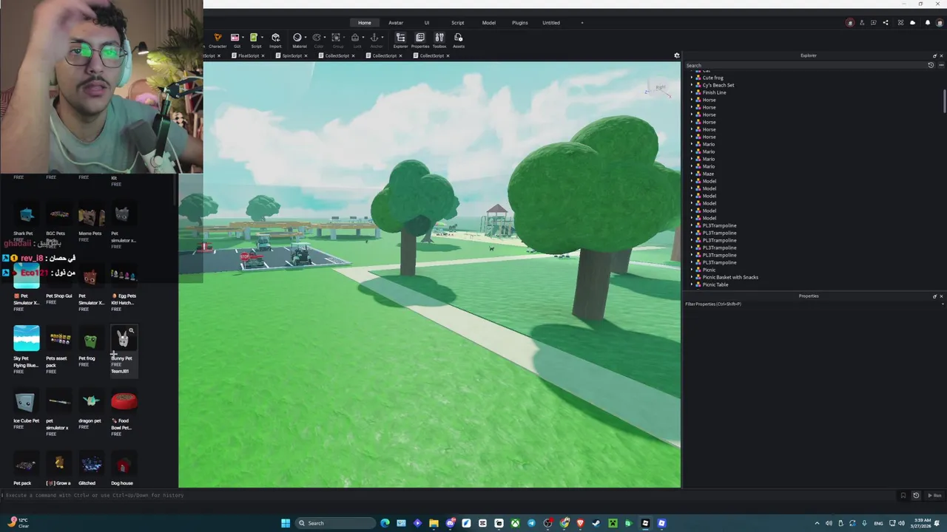Pop out the Properties panel

point(934,296)
